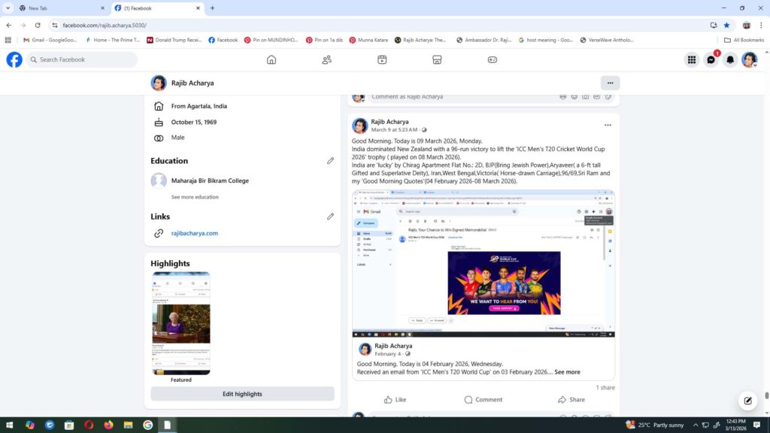Image resolution: width=770 pixels, height=433 pixels.
Task: Open the post's three-dots options menu
Action: point(608,125)
